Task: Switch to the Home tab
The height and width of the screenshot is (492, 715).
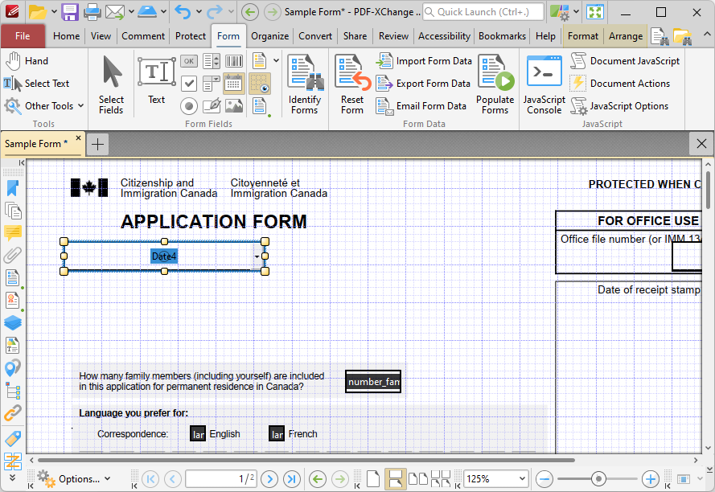Action: coord(66,36)
